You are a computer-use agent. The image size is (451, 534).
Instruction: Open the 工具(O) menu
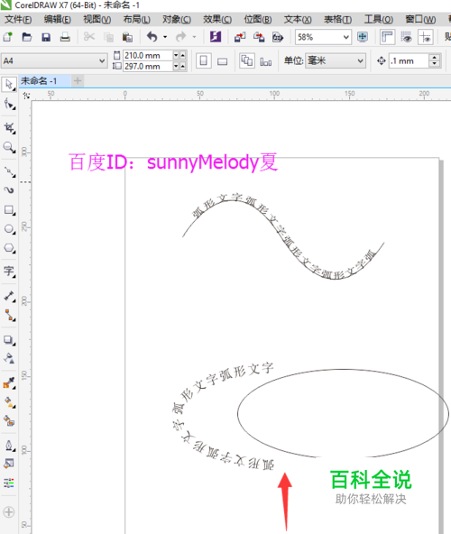379,20
